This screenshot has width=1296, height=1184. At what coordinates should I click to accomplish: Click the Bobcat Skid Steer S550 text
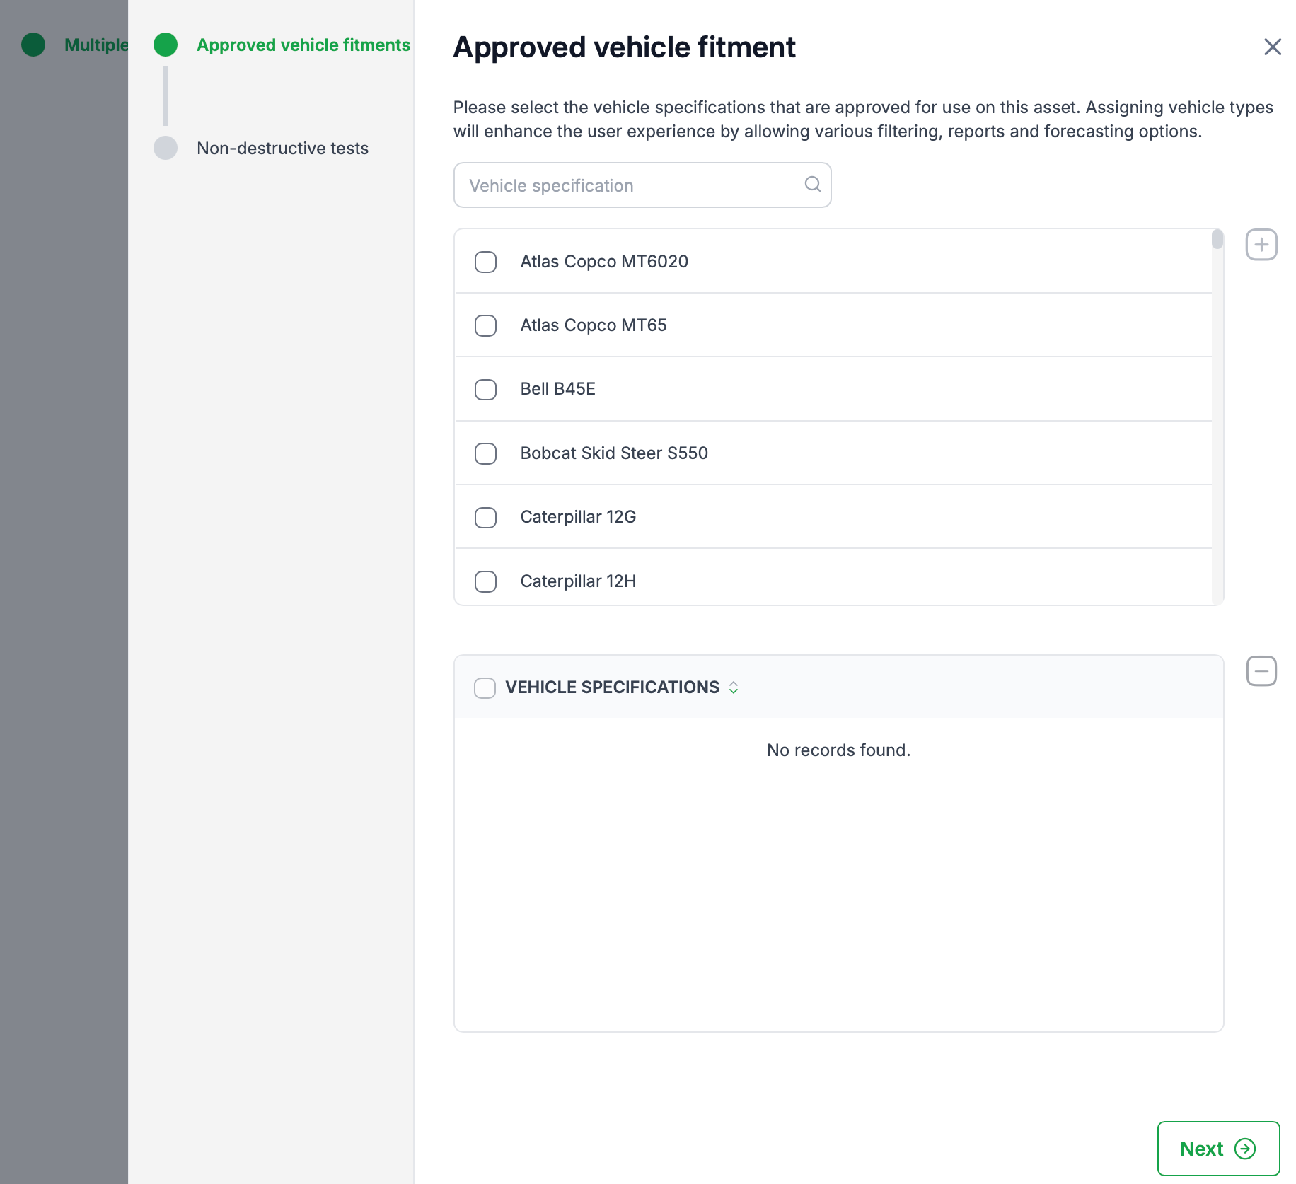614,453
